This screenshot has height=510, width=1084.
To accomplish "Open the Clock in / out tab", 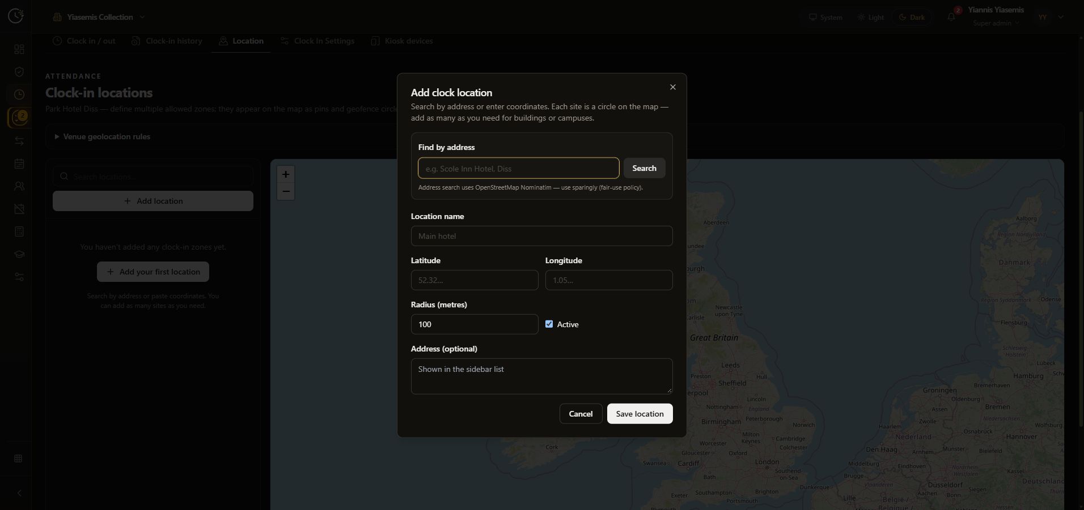I will 84,41.
